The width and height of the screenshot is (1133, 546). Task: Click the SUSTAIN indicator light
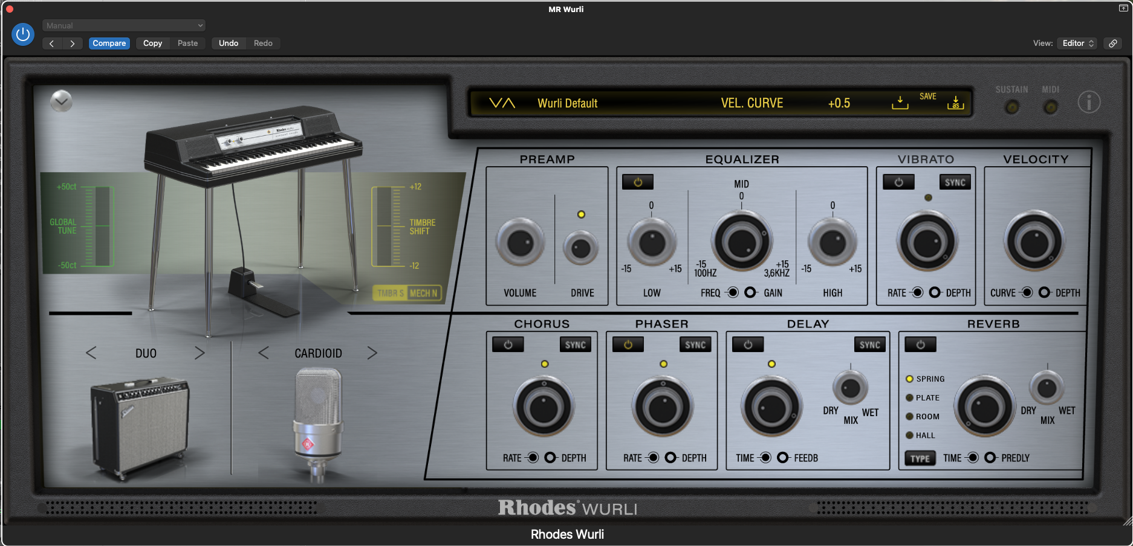(1011, 108)
